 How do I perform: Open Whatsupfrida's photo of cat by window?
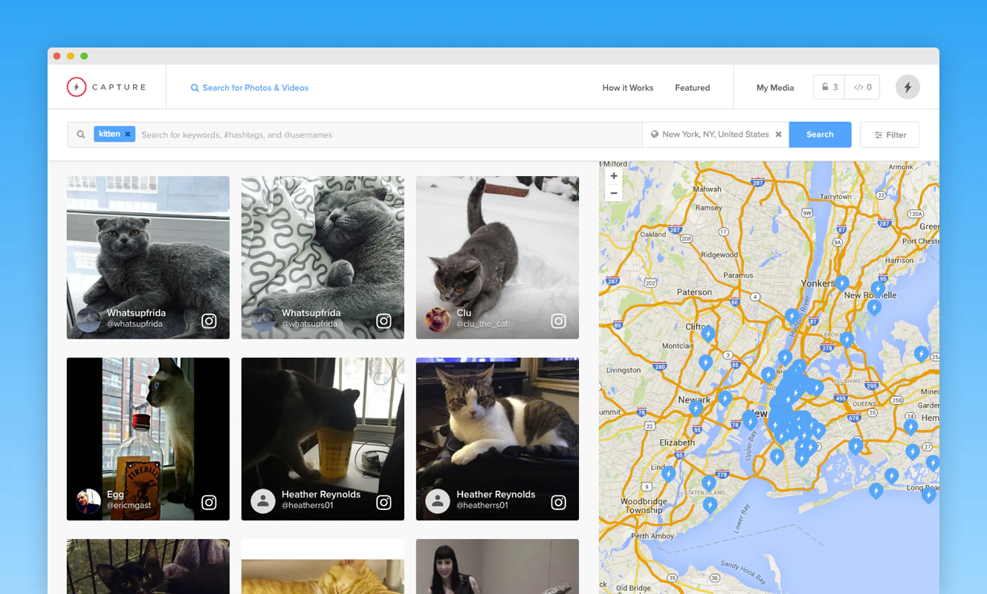pos(148,258)
